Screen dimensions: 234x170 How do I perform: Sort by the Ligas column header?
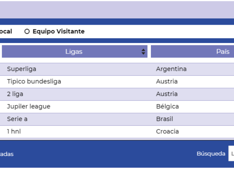click(74, 52)
